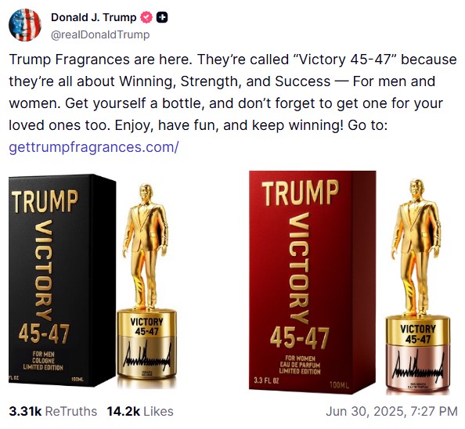
Task: Click the rose-gold statue bottle beside the red box
Action: pos(417,287)
